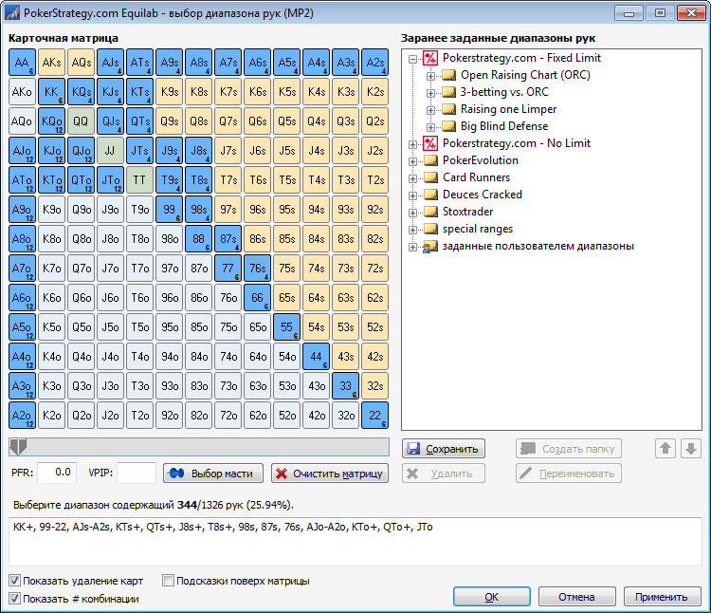Toggle the 54s suited hand cell
711x613 pixels.
316,326
